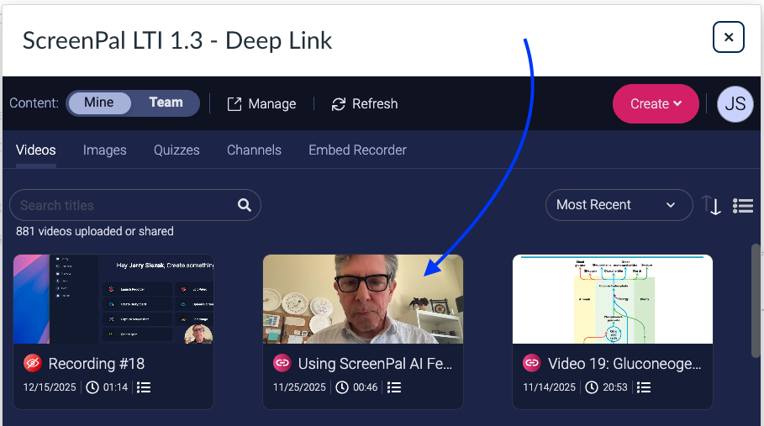Image resolution: width=764 pixels, height=426 pixels.
Task: Open the Videos tab
Action: click(36, 150)
